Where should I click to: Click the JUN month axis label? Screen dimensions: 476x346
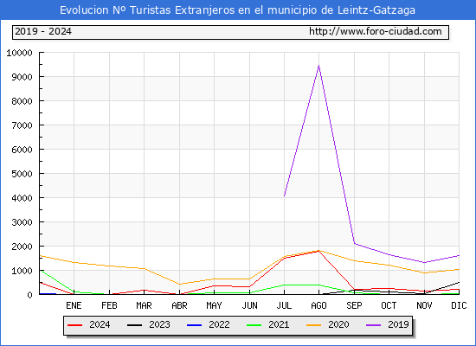click(x=249, y=305)
